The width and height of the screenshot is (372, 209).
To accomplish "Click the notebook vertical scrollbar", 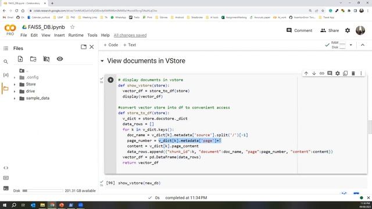I will pos(370,127).
